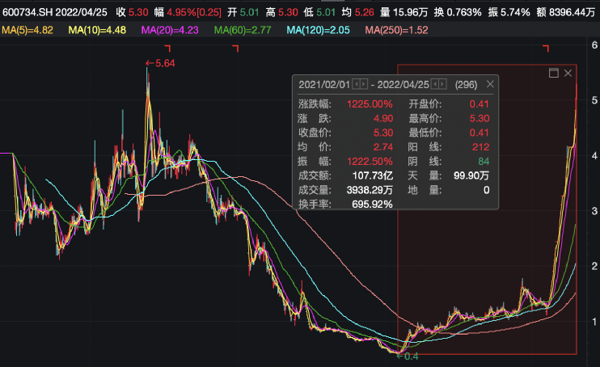
Task: Dismiss the red selection range box
Action: (568, 73)
